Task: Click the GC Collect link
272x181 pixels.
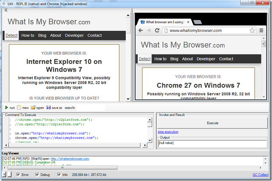Action: [x=260, y=175]
